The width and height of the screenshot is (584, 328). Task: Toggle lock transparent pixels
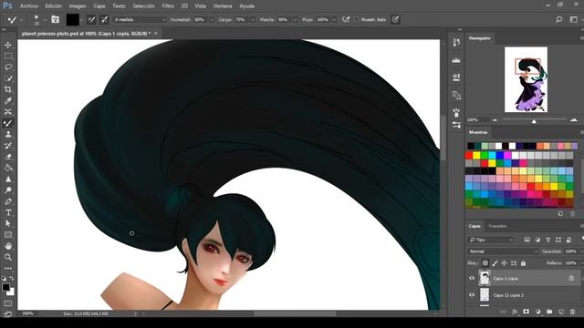(485, 263)
